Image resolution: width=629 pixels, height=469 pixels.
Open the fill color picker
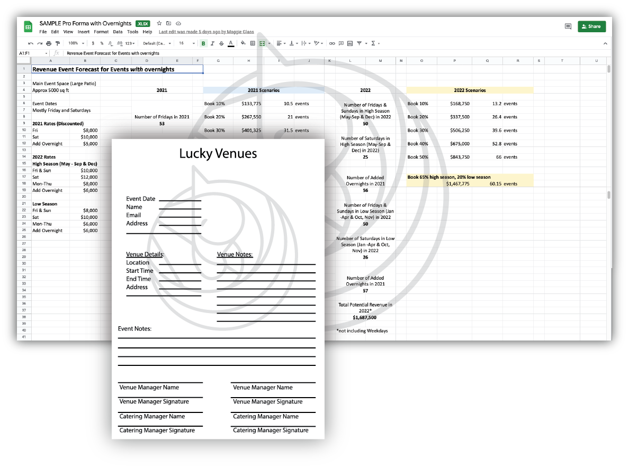pyautogui.click(x=243, y=43)
